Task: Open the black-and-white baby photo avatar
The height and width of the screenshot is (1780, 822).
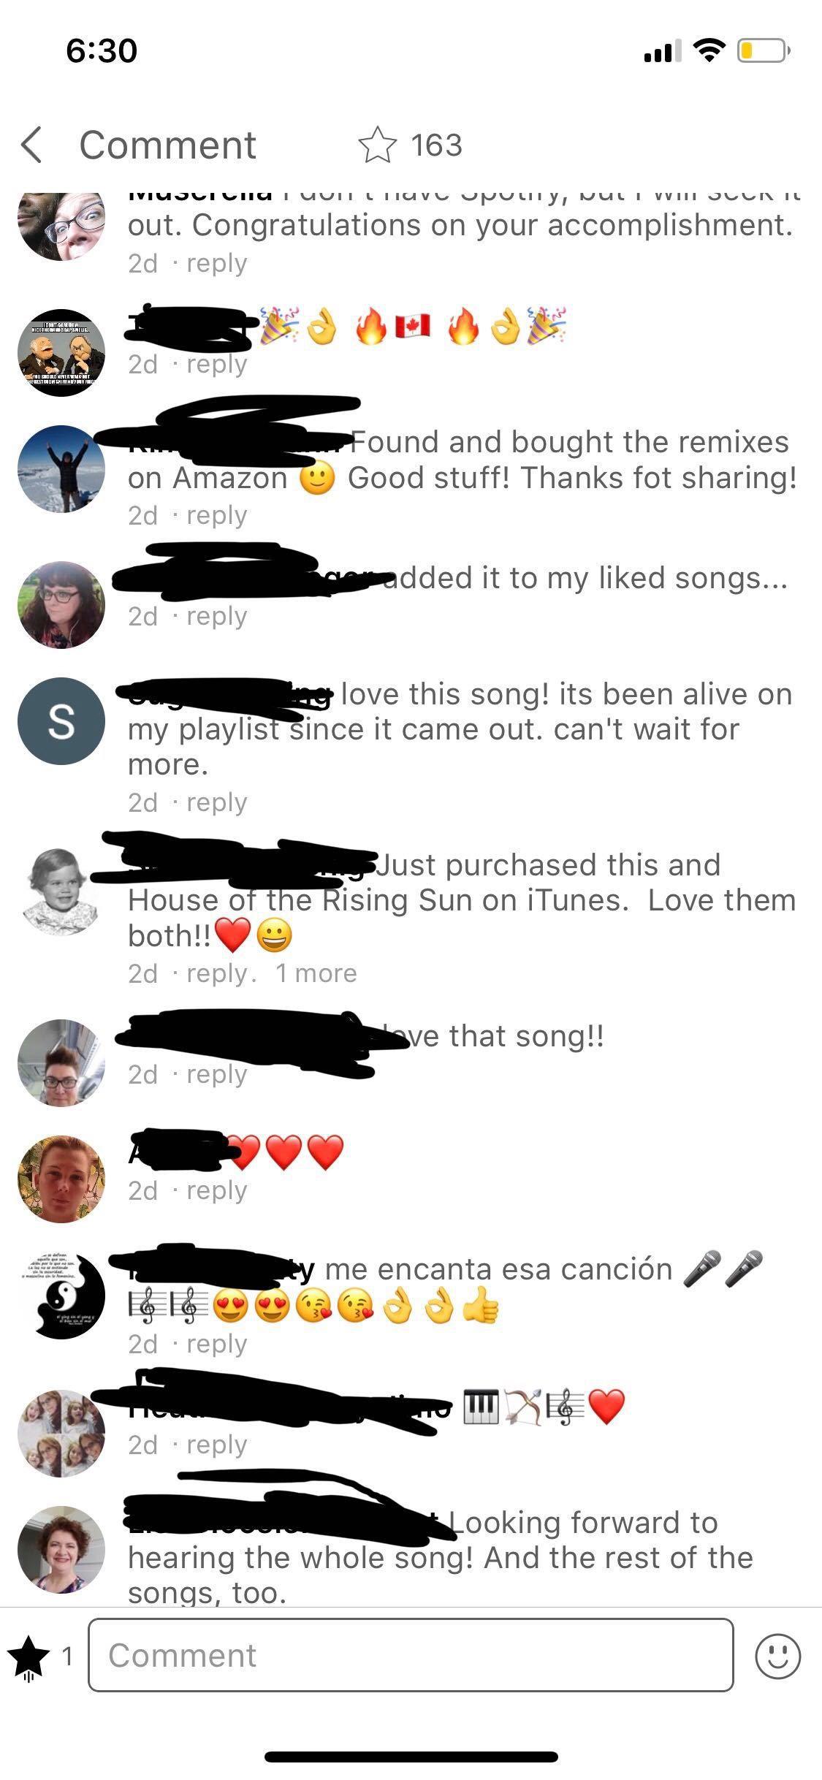Action: point(61,892)
